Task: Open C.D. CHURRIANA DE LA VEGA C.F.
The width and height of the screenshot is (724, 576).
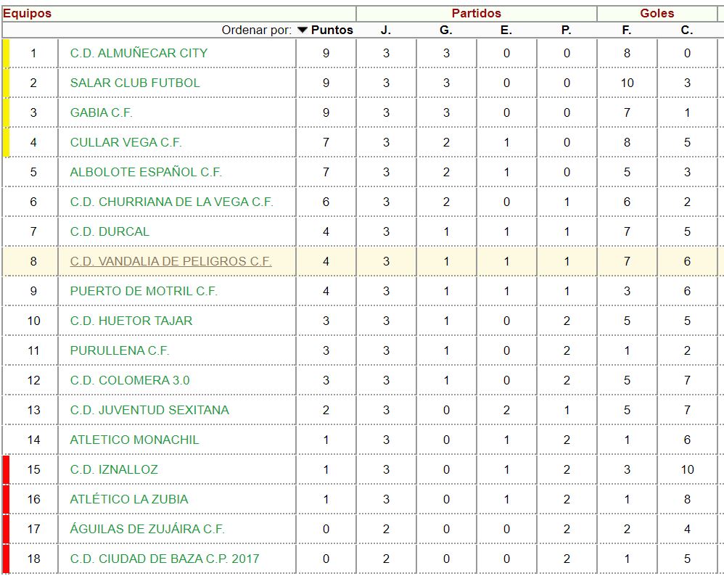Action: pos(171,202)
